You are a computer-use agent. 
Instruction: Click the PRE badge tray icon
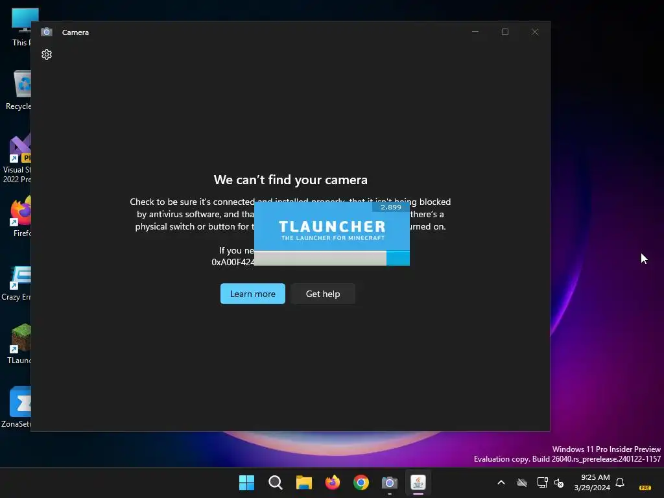[645, 488]
